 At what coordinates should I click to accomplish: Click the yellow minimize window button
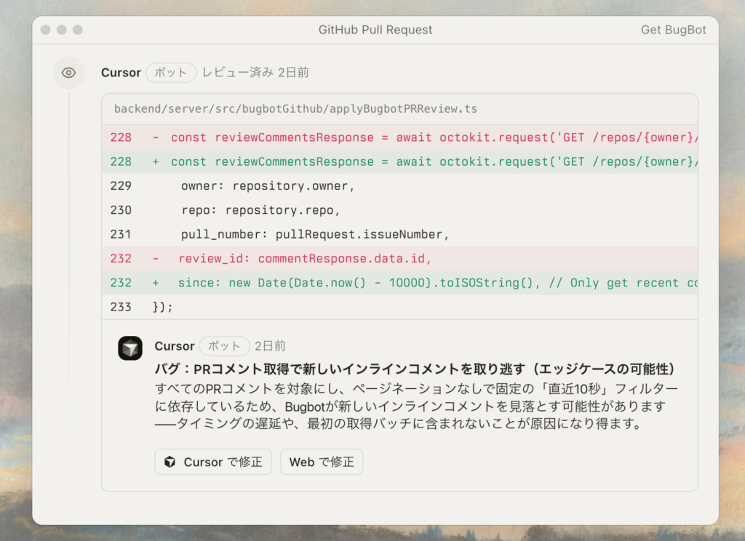tap(62, 30)
